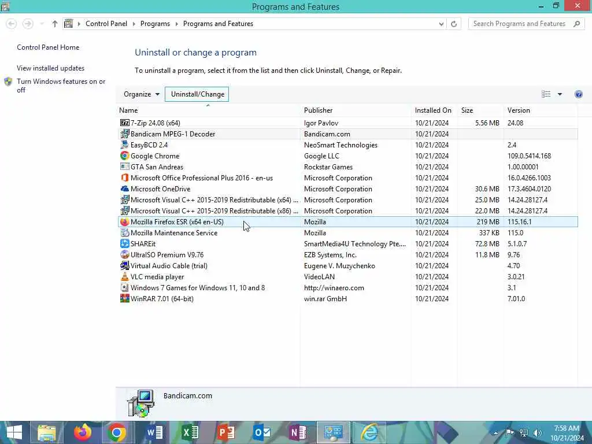592x444 pixels.
Task: Select the Microsoft Visual C++ (x86) row
Action: (x=347, y=210)
